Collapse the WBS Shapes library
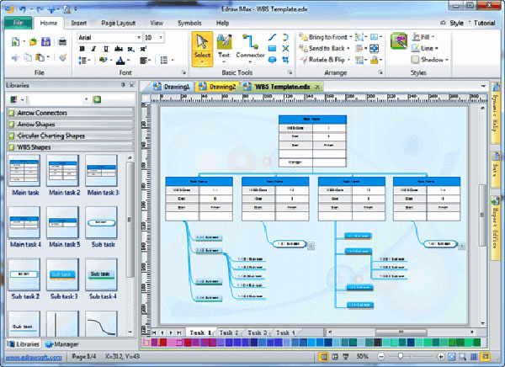 [x=70, y=147]
